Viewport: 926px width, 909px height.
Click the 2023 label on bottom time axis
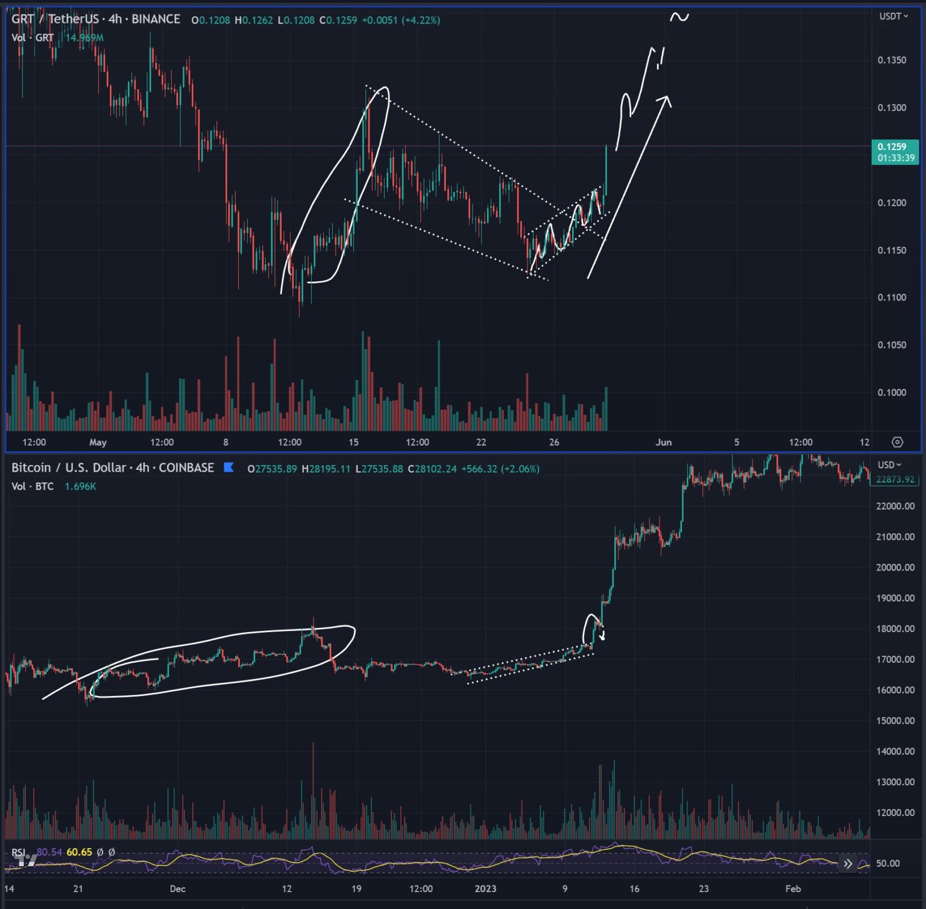pyautogui.click(x=485, y=888)
